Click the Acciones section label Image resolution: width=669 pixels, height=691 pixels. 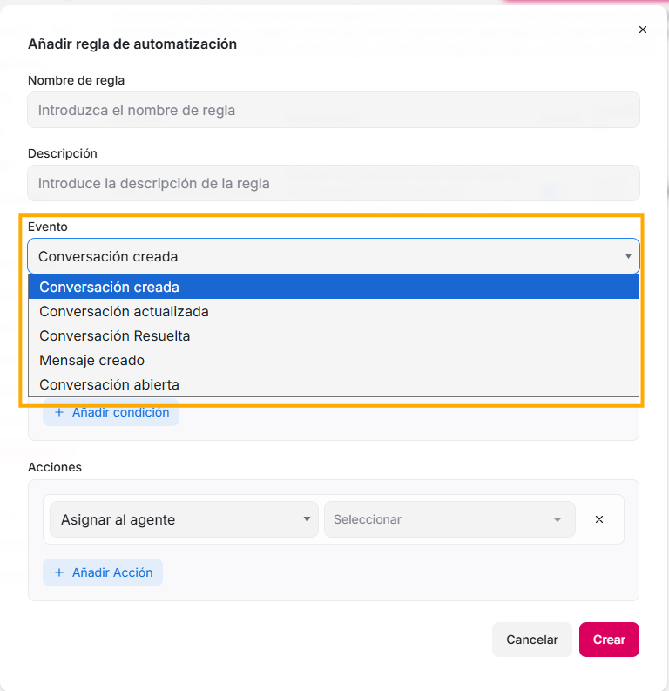[55, 467]
